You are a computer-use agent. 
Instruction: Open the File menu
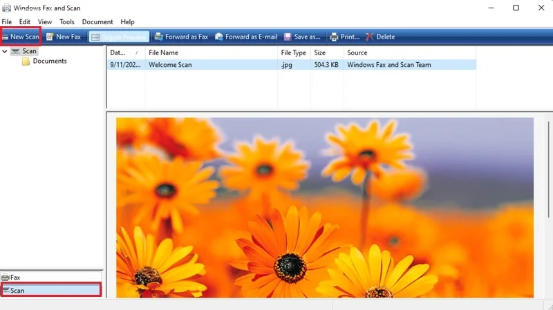tap(7, 22)
